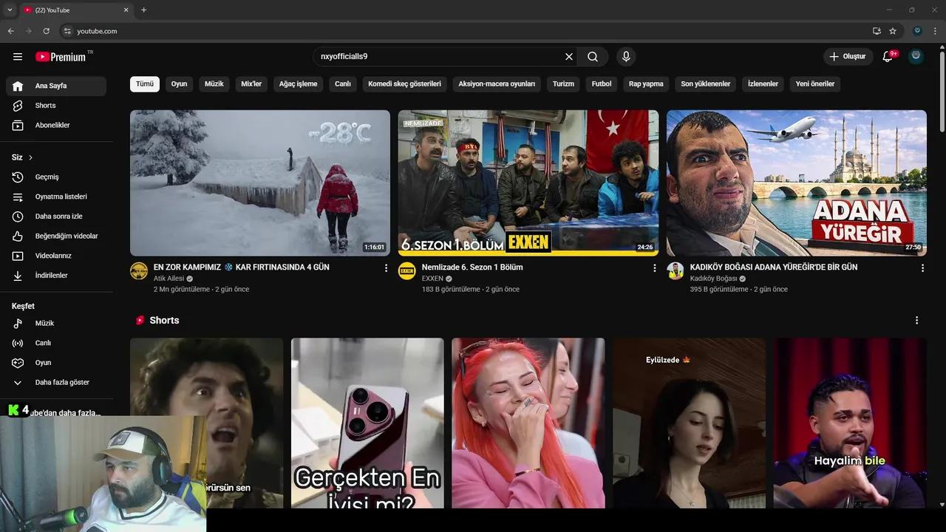Screen dimensions: 946x532
Task: Open more options for EN ZOR KAMPIMIZ video
Action: tap(386, 268)
